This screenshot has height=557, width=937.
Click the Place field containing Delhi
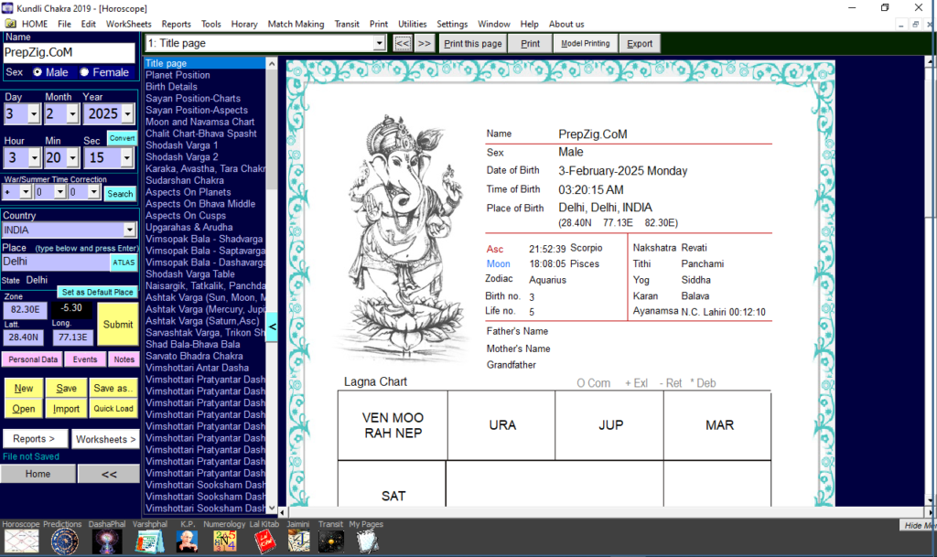click(x=56, y=262)
